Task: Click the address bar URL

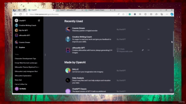Action: (44, 14)
